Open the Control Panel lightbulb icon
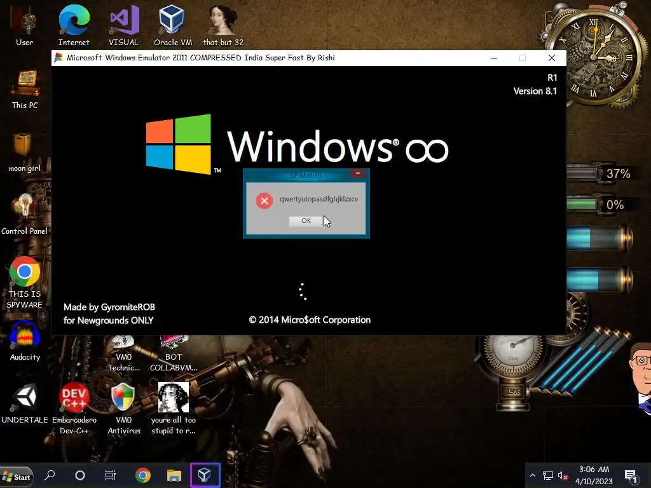This screenshot has height=488, width=651. pyautogui.click(x=25, y=215)
